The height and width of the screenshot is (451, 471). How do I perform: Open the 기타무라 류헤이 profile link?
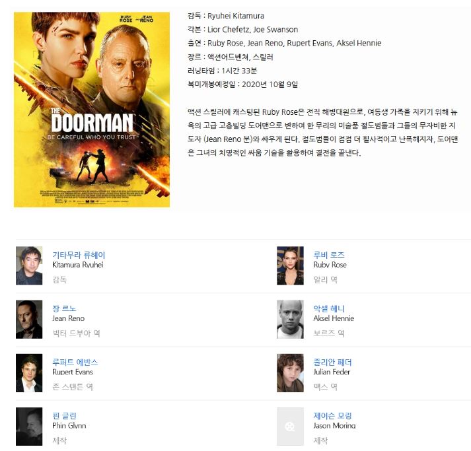click(79, 255)
